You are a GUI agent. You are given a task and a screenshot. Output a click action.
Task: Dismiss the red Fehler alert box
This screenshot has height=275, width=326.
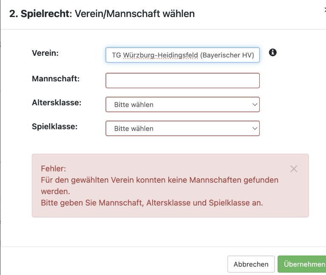[293, 169]
